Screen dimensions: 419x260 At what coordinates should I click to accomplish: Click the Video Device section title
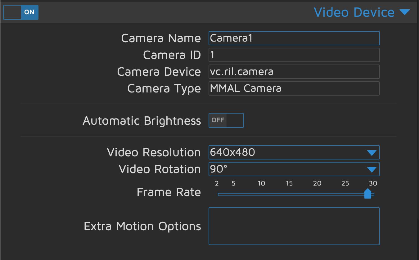[x=354, y=12]
